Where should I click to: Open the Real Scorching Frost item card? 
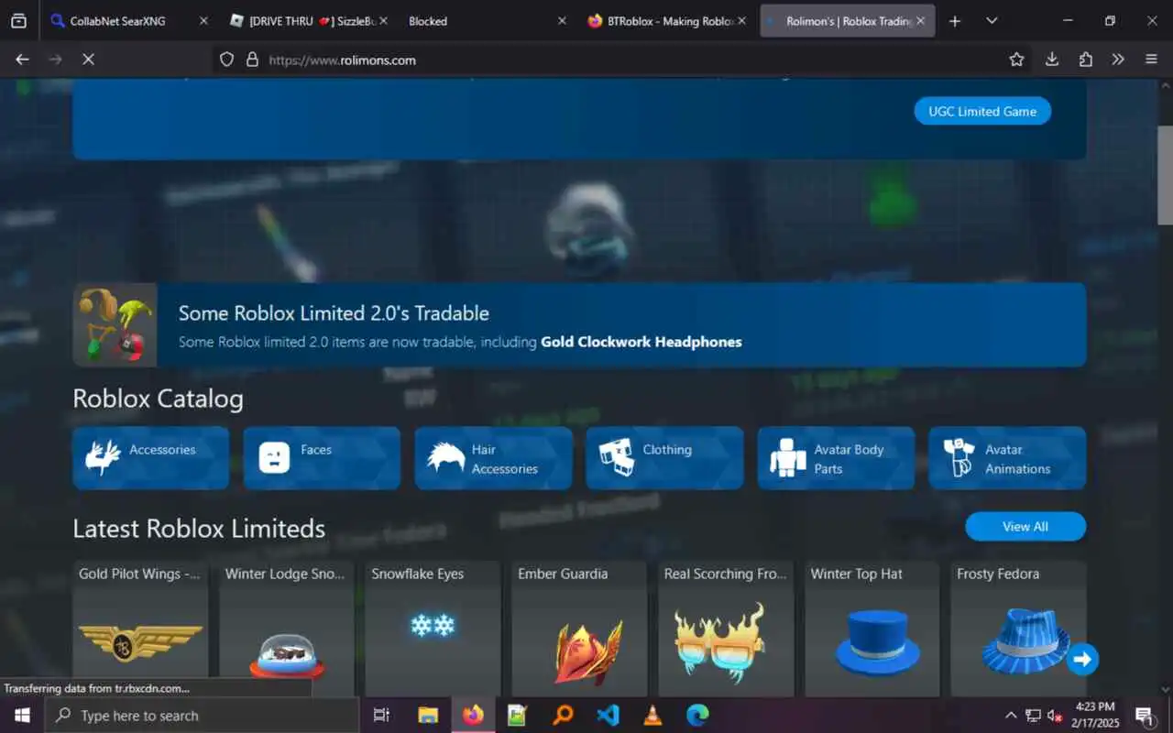coord(726,629)
